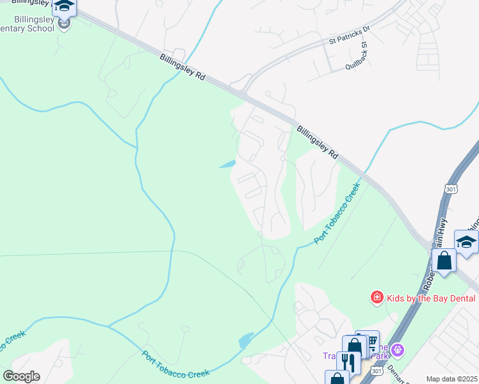
Task: Click the Billingsley Elementary School text label
Action: [28, 24]
